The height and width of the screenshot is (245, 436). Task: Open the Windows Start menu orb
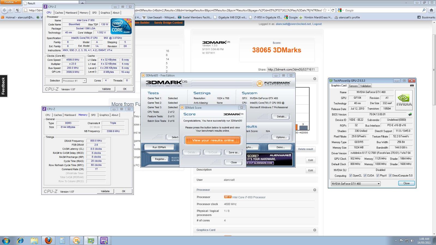click(6, 241)
